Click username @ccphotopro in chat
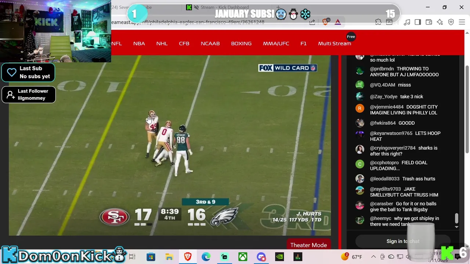Screen dimensions: 470x264 (x=384, y=162)
